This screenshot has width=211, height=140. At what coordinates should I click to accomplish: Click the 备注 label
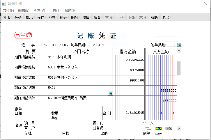[x=19, y=125]
